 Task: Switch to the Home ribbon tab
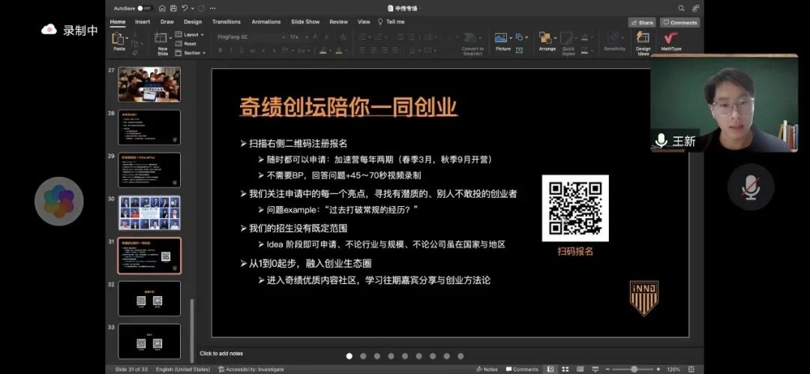coord(118,22)
